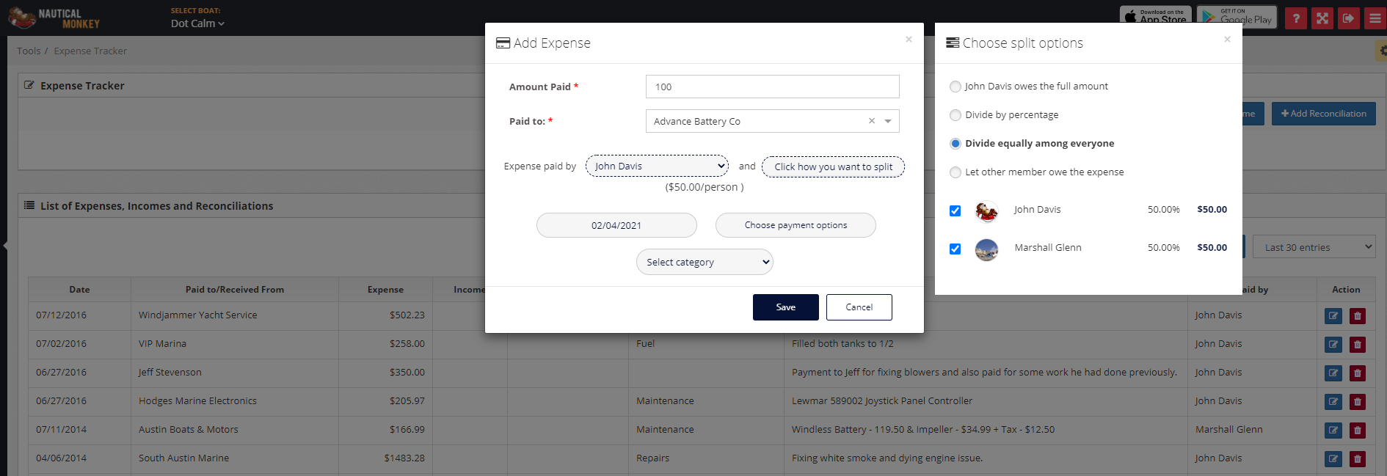Choose Divide by percentage option
Viewport: 1387px width, 476px height.
coord(955,115)
